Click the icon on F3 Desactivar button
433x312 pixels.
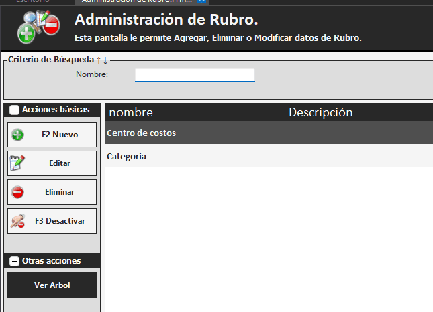tap(18, 221)
